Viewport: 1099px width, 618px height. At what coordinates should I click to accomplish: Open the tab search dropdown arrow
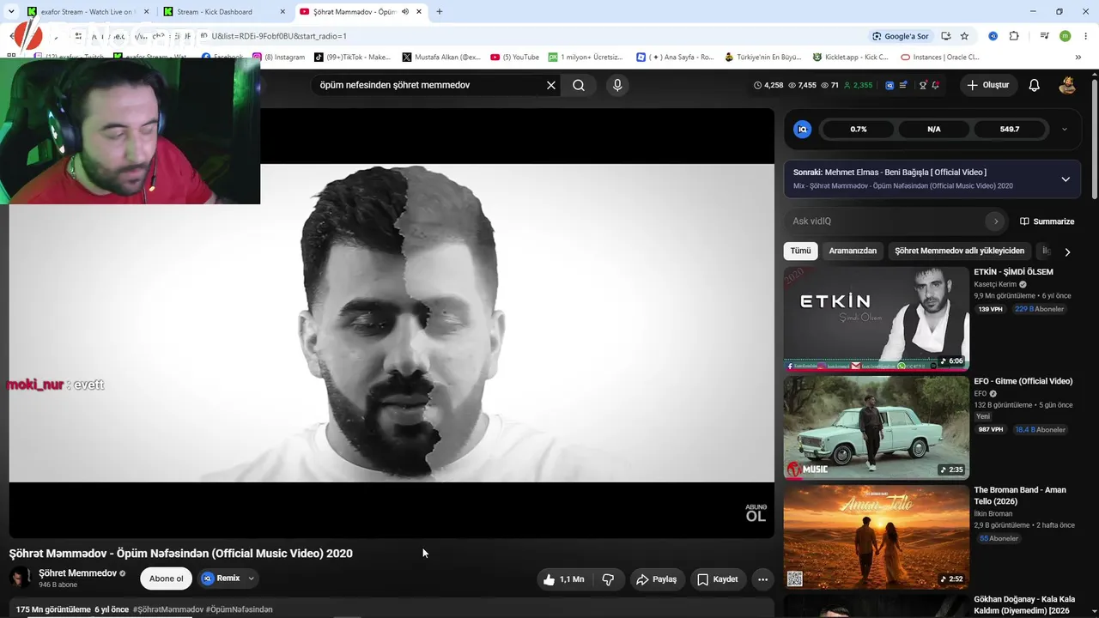click(11, 12)
